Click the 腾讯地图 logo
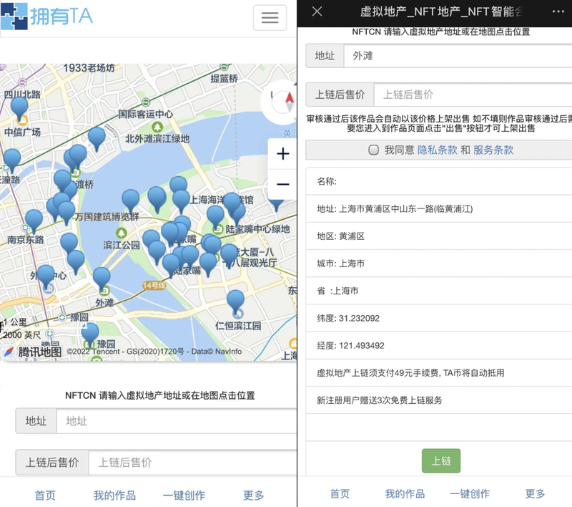This screenshot has height=507, width=572. [x=32, y=352]
